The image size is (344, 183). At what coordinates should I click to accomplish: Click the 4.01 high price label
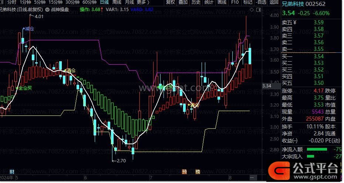[x=39, y=16]
